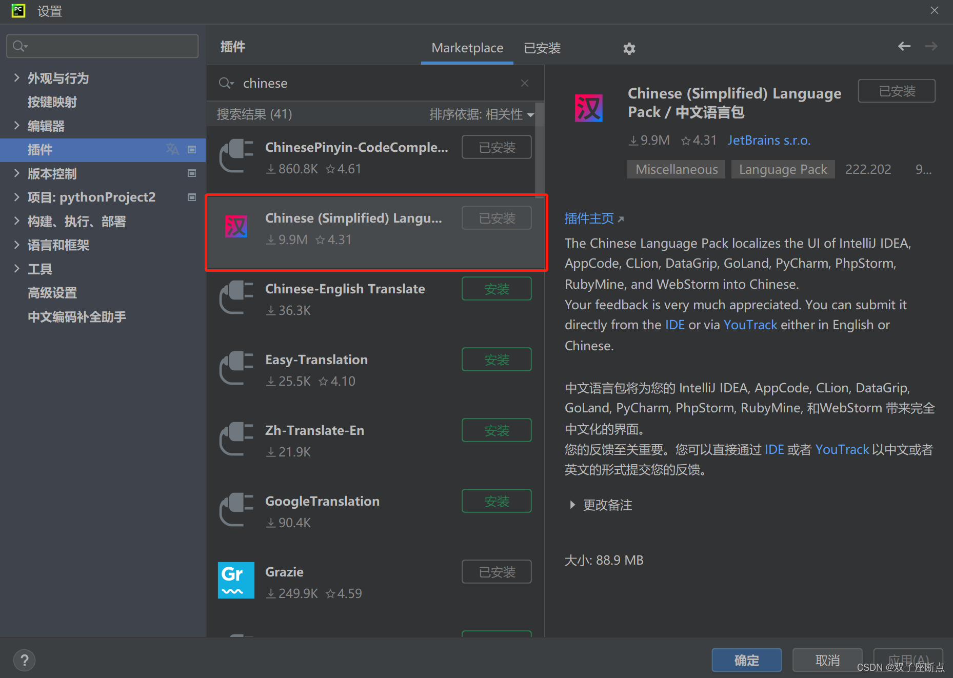Click the PyCharm logo in title bar
This screenshot has width=953, height=678.
[x=18, y=11]
